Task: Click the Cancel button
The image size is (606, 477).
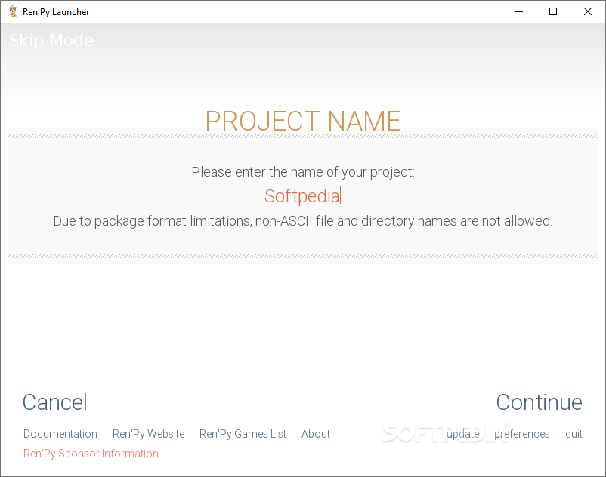Action: [x=55, y=402]
